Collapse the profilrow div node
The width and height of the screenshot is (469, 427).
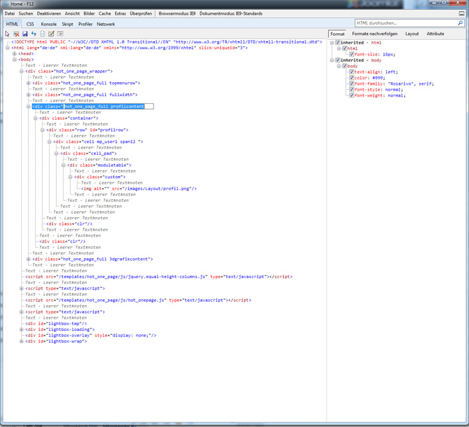click(x=42, y=130)
